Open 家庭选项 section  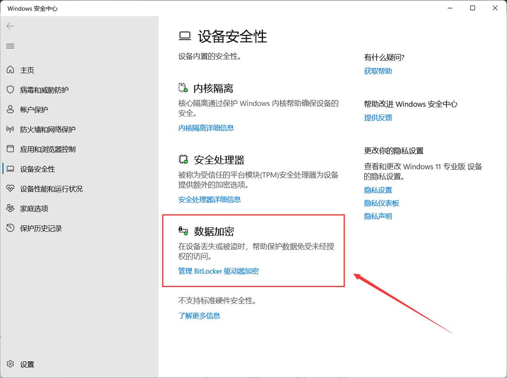point(34,208)
